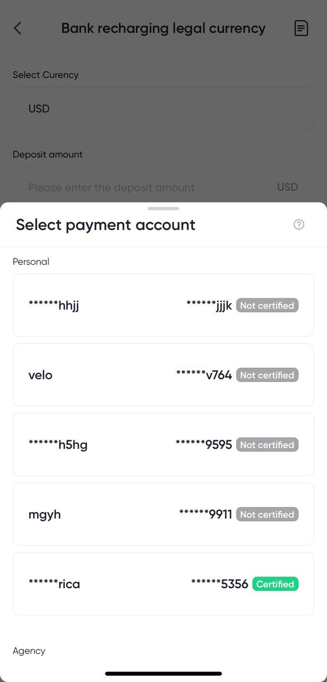
Task: Tap the green Certified badge
Action: pos(275,584)
